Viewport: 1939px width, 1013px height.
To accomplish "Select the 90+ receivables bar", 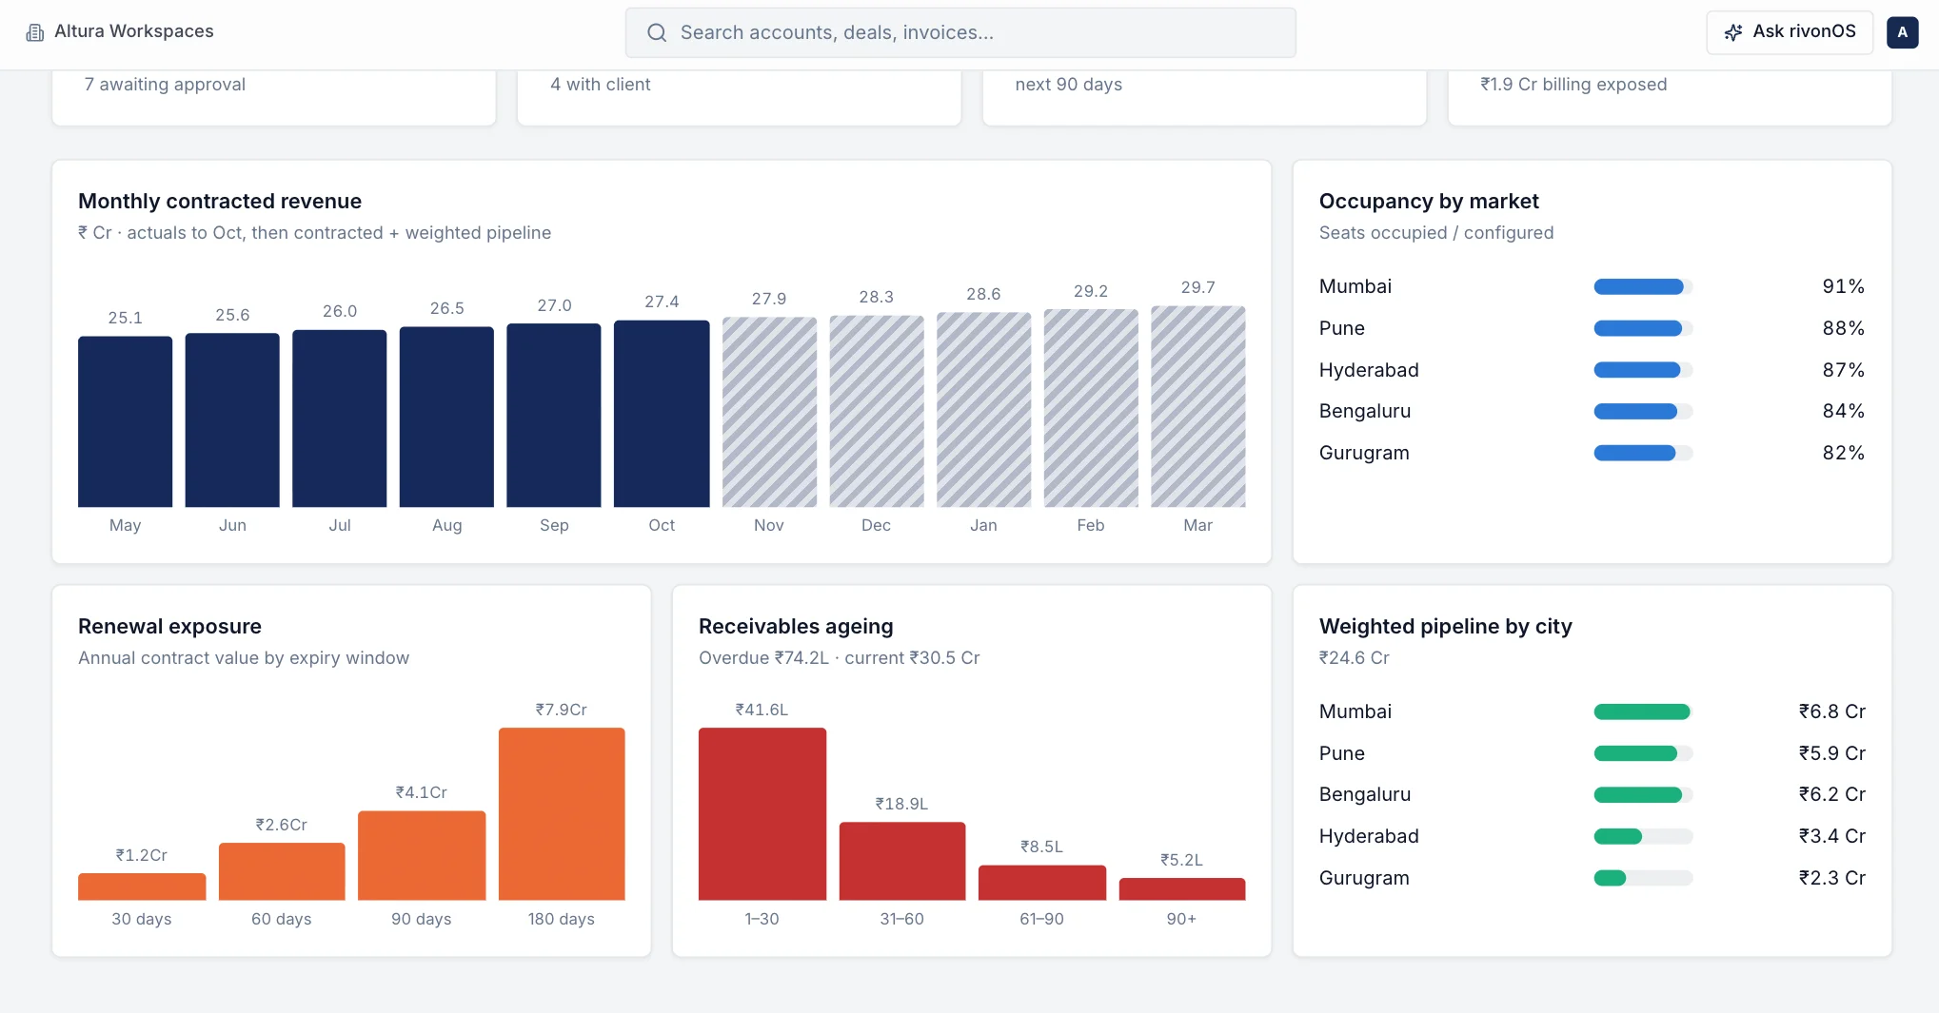I will [1182, 889].
